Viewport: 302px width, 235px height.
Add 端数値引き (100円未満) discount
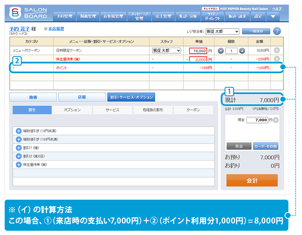[19, 139]
